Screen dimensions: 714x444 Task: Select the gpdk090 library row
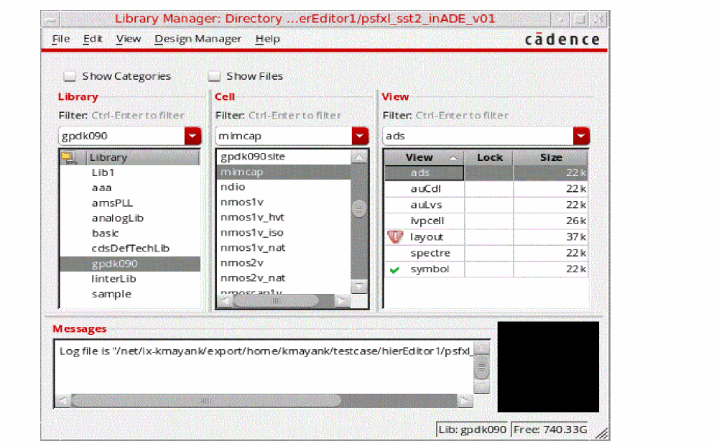coord(130,264)
